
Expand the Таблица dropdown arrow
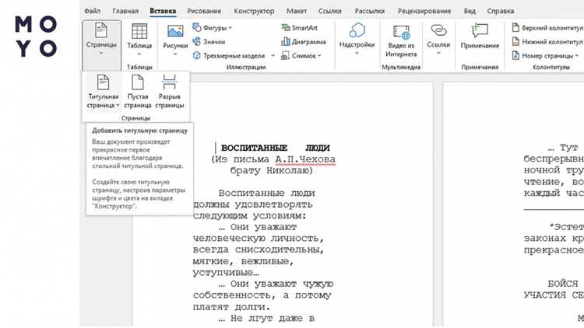pos(139,54)
